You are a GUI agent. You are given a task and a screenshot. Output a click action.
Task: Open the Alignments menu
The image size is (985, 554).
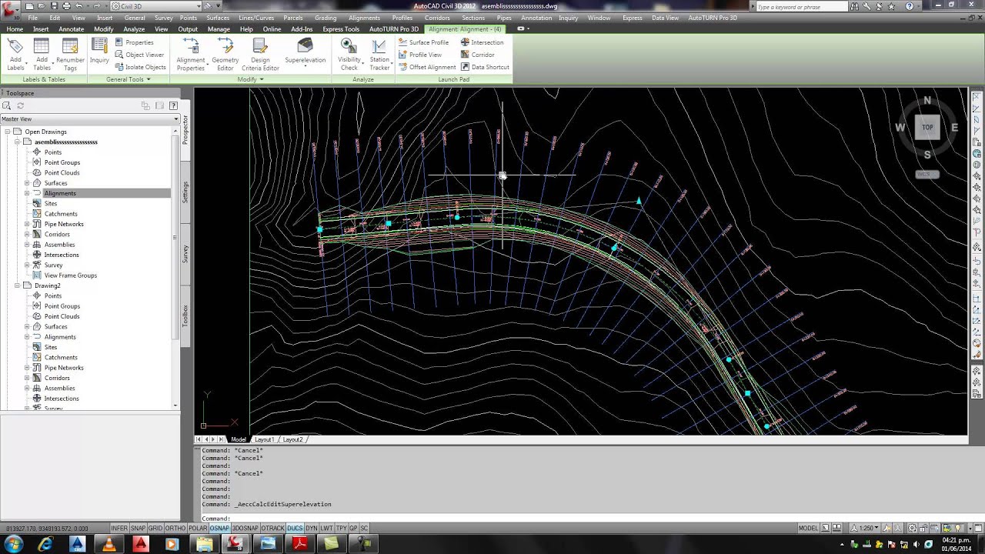tap(364, 18)
